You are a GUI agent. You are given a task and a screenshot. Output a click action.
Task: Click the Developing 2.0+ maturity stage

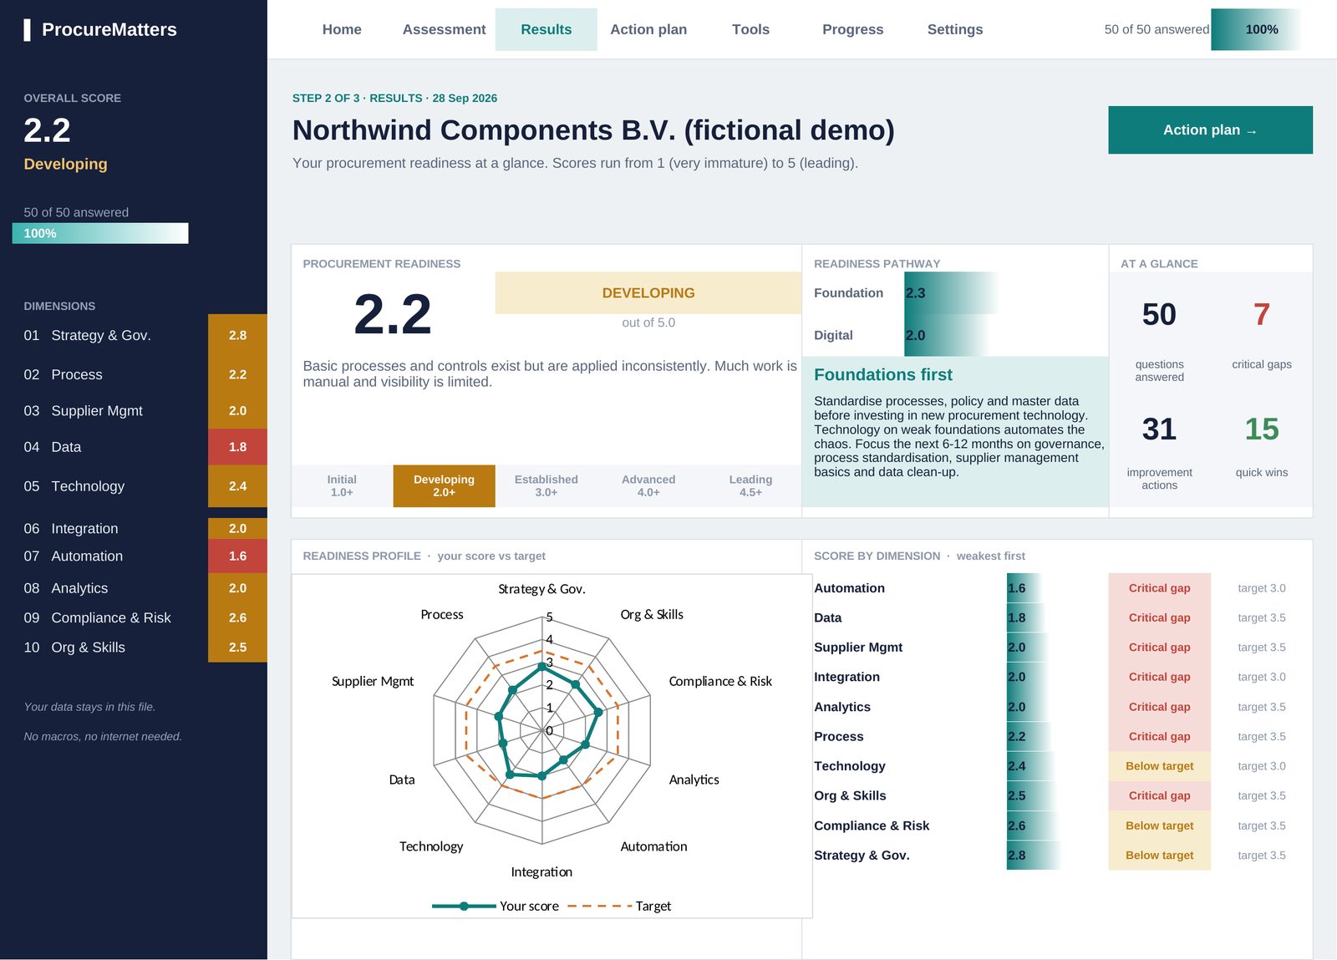tap(444, 486)
